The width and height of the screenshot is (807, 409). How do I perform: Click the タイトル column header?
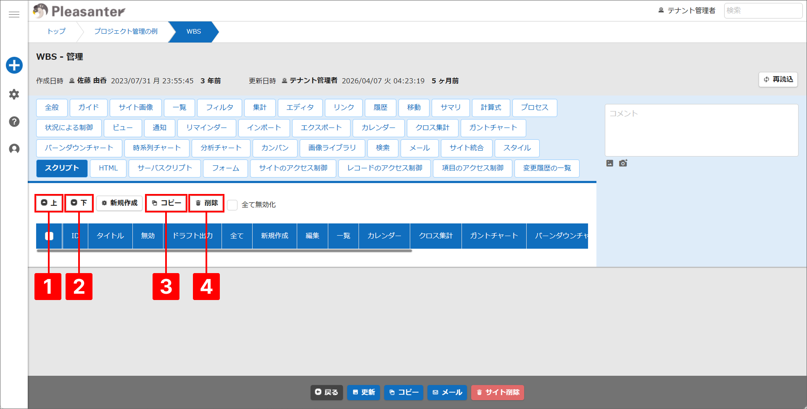tap(110, 236)
